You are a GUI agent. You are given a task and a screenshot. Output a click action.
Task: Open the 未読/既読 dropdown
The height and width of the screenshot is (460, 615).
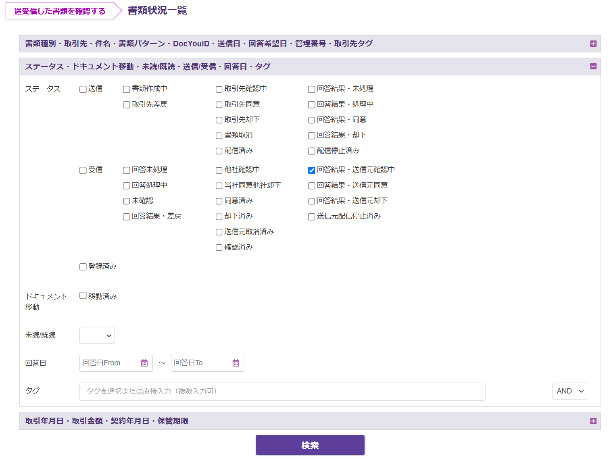pos(97,335)
